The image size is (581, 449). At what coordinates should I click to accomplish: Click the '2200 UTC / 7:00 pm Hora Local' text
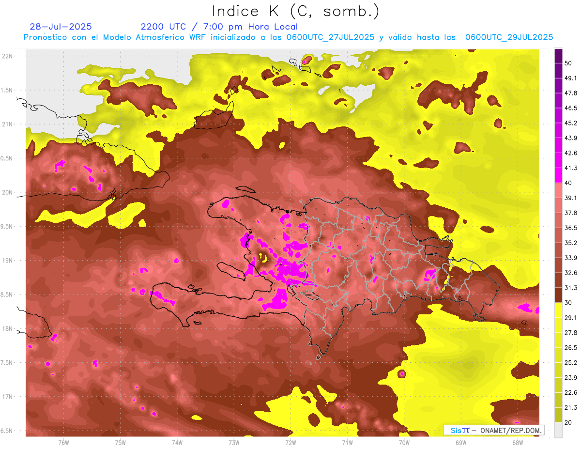tap(219, 27)
